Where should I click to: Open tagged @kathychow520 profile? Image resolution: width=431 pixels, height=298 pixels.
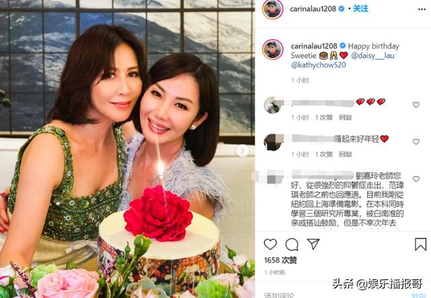[x=319, y=65]
